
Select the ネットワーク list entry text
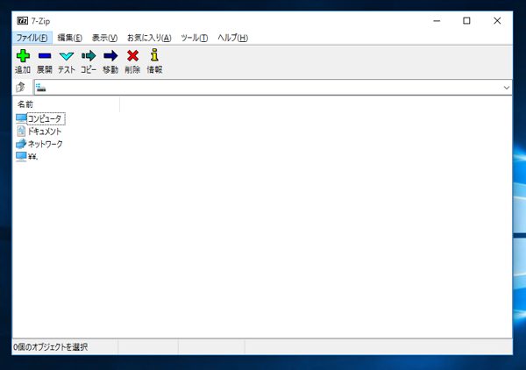click(x=45, y=144)
